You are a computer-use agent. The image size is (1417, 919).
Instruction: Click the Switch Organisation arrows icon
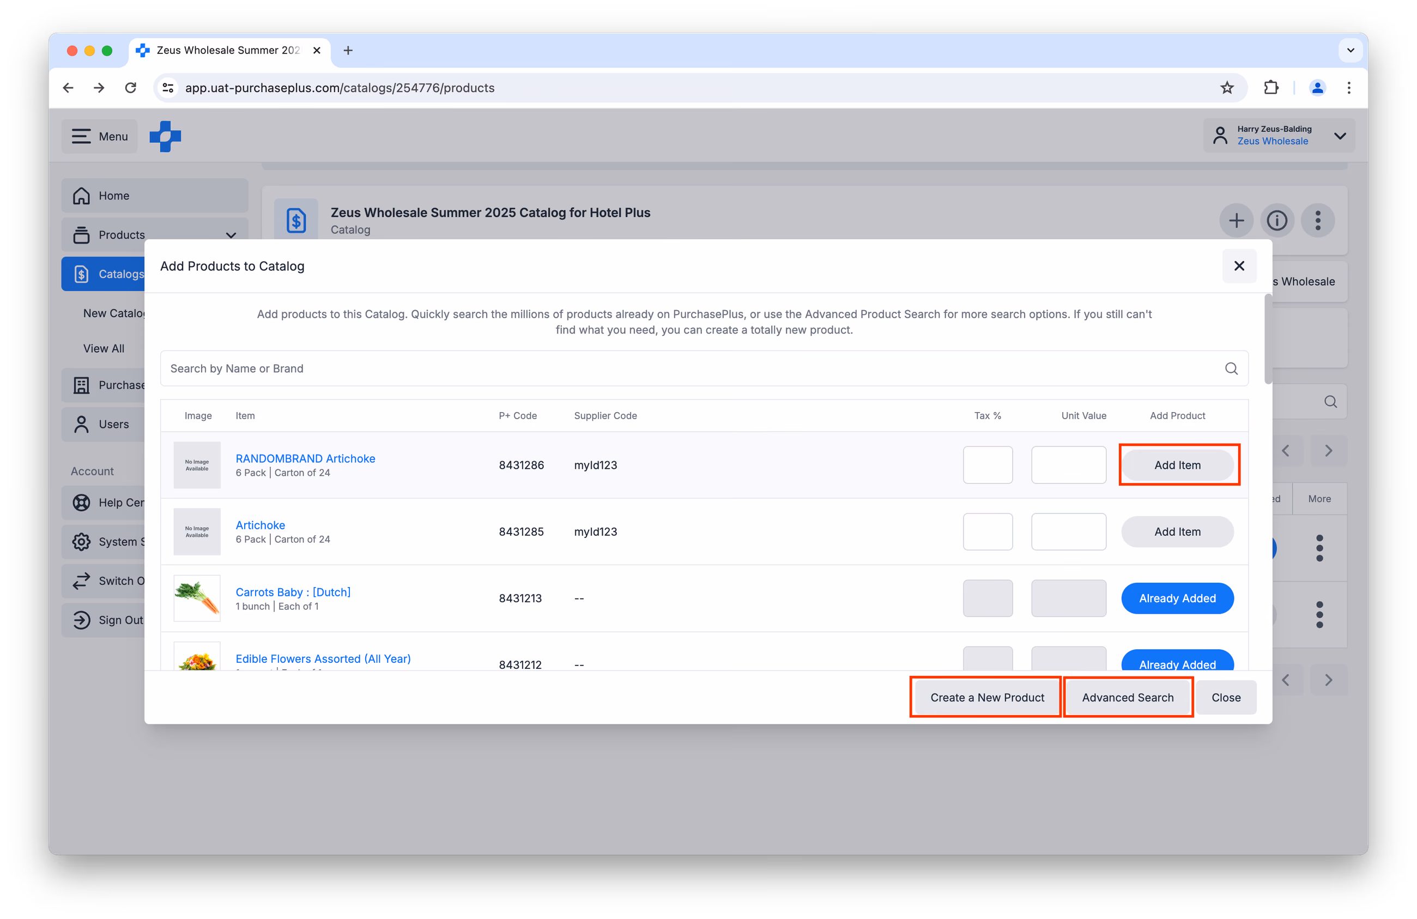click(x=82, y=581)
